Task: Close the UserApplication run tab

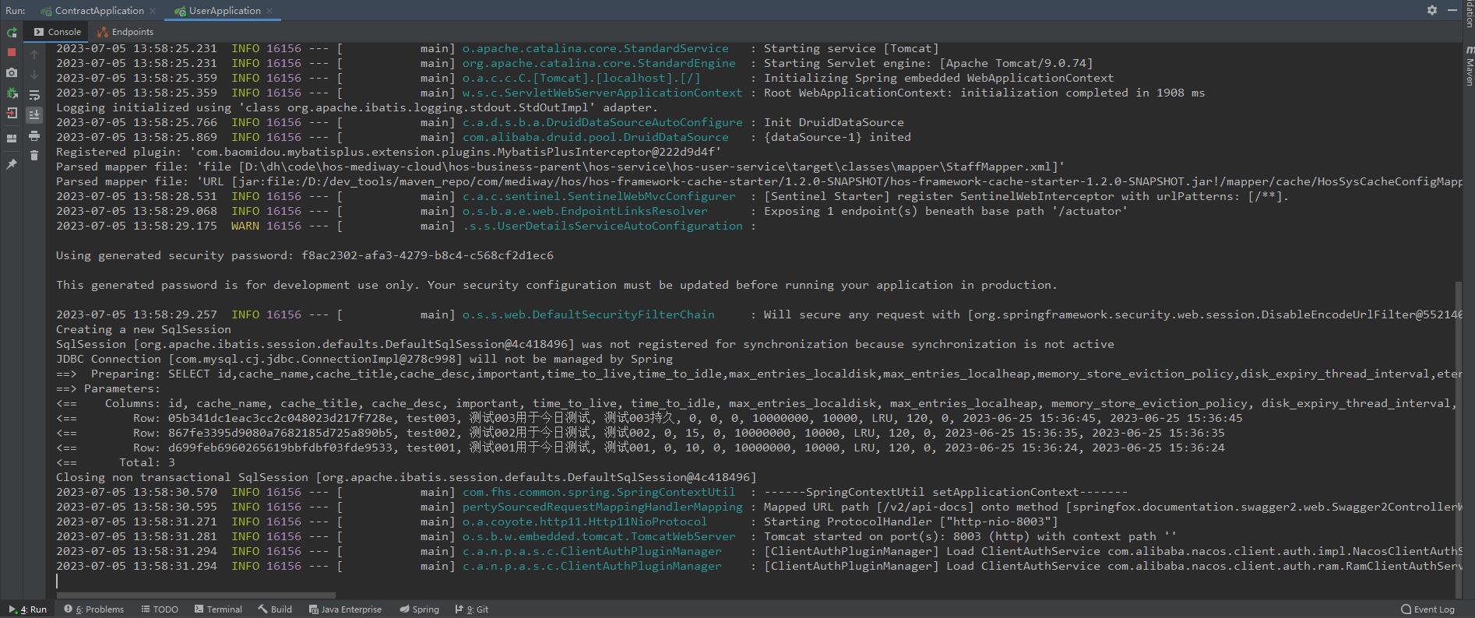Action: (269, 11)
